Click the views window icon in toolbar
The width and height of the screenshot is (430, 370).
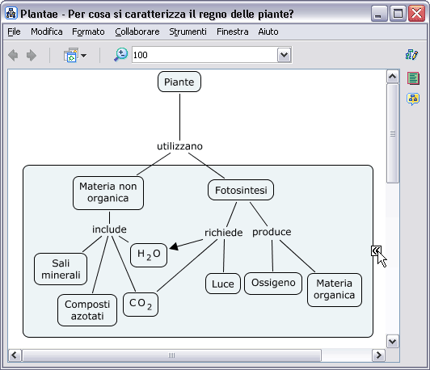[x=71, y=55]
